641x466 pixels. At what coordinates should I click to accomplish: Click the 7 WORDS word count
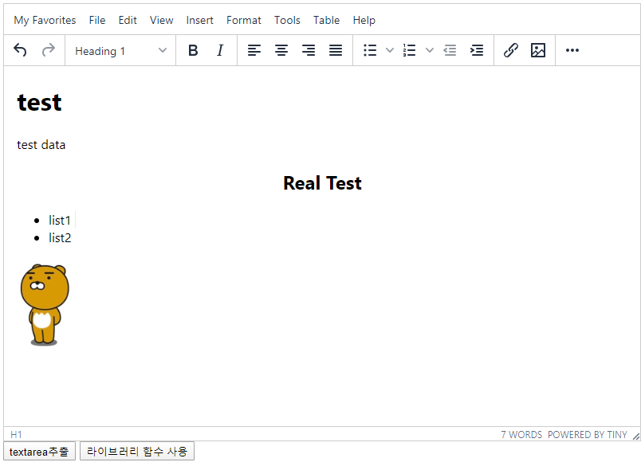tap(521, 435)
